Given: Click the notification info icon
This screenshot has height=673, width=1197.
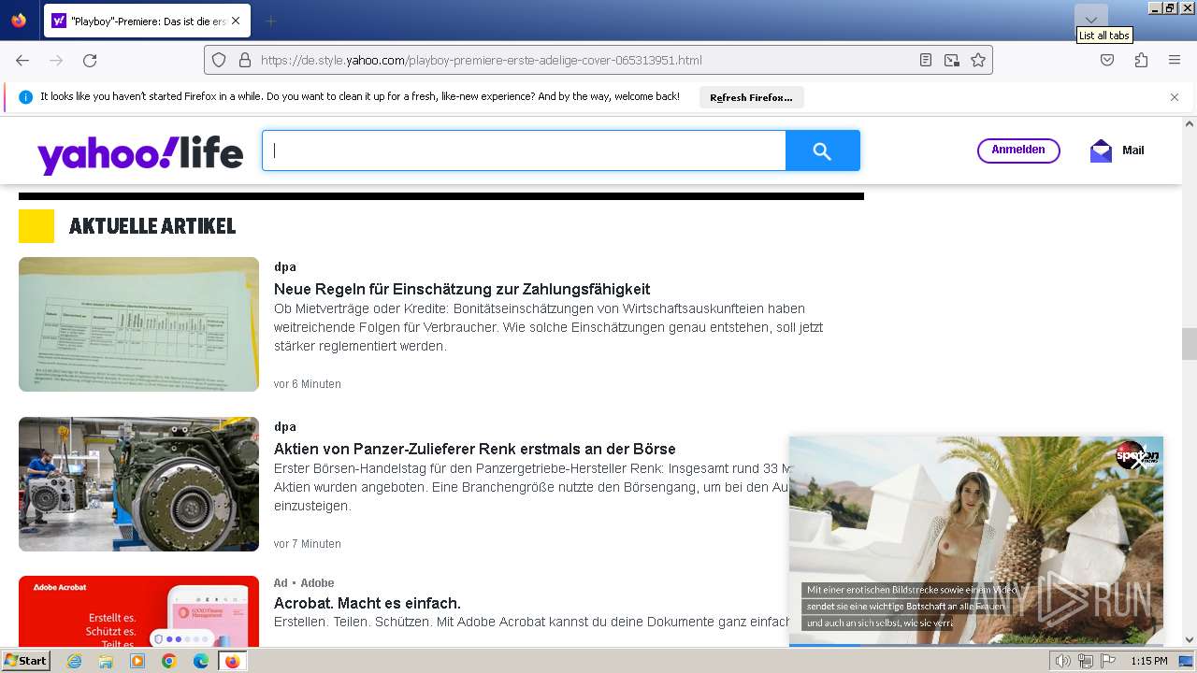Looking at the screenshot, I should 26,97.
